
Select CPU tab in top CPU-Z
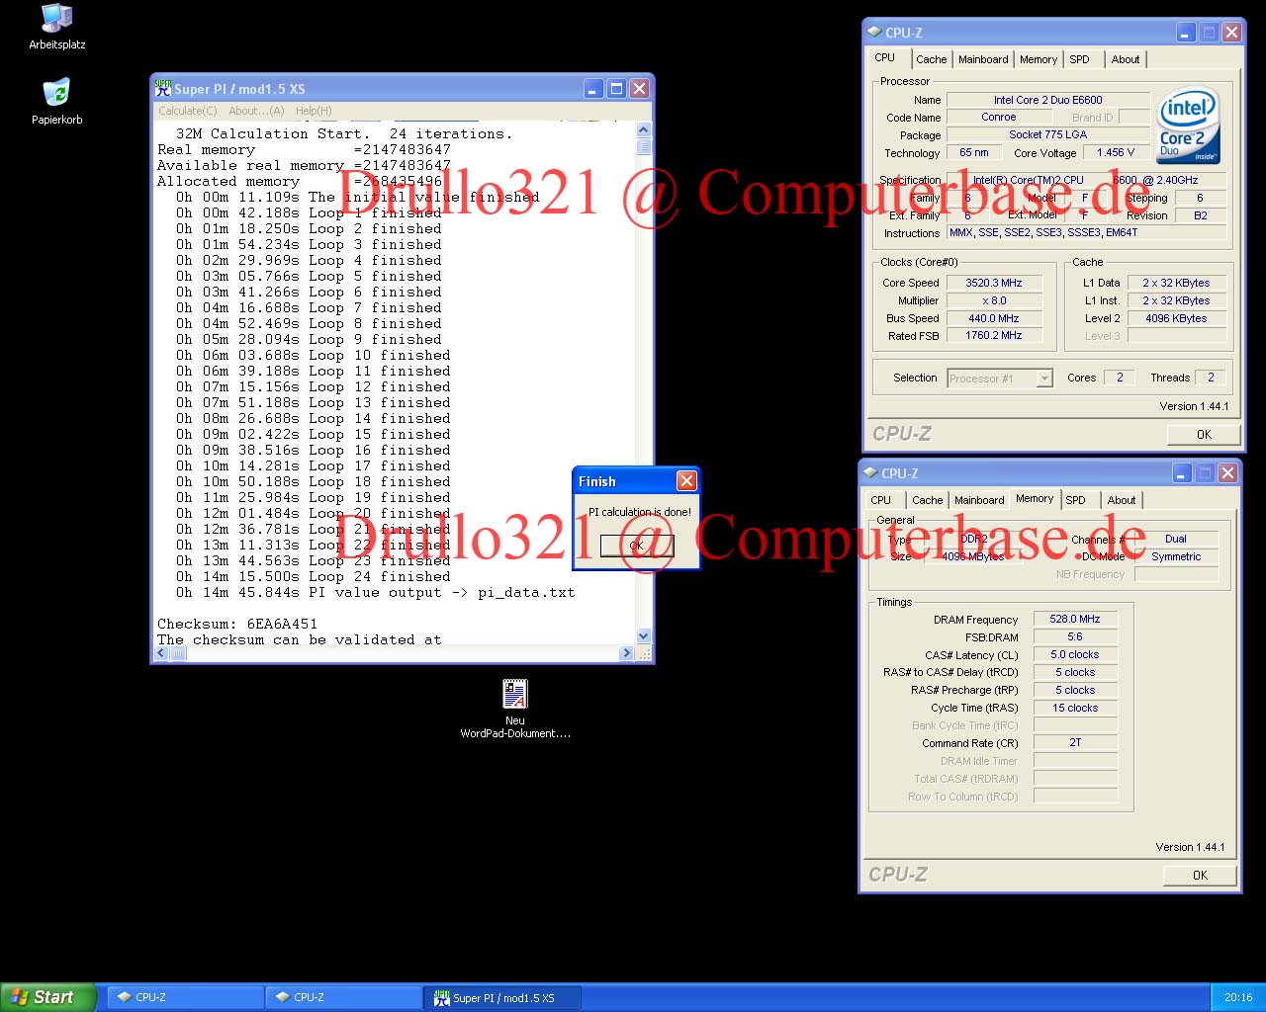[x=885, y=57]
